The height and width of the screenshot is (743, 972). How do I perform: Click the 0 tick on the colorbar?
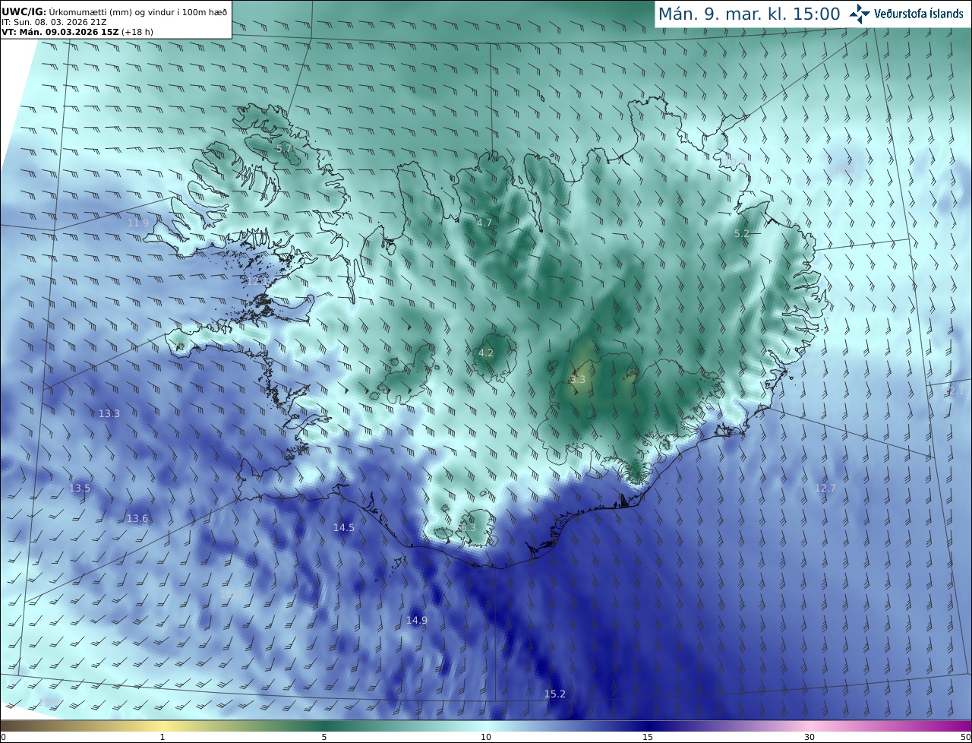coord(3,737)
